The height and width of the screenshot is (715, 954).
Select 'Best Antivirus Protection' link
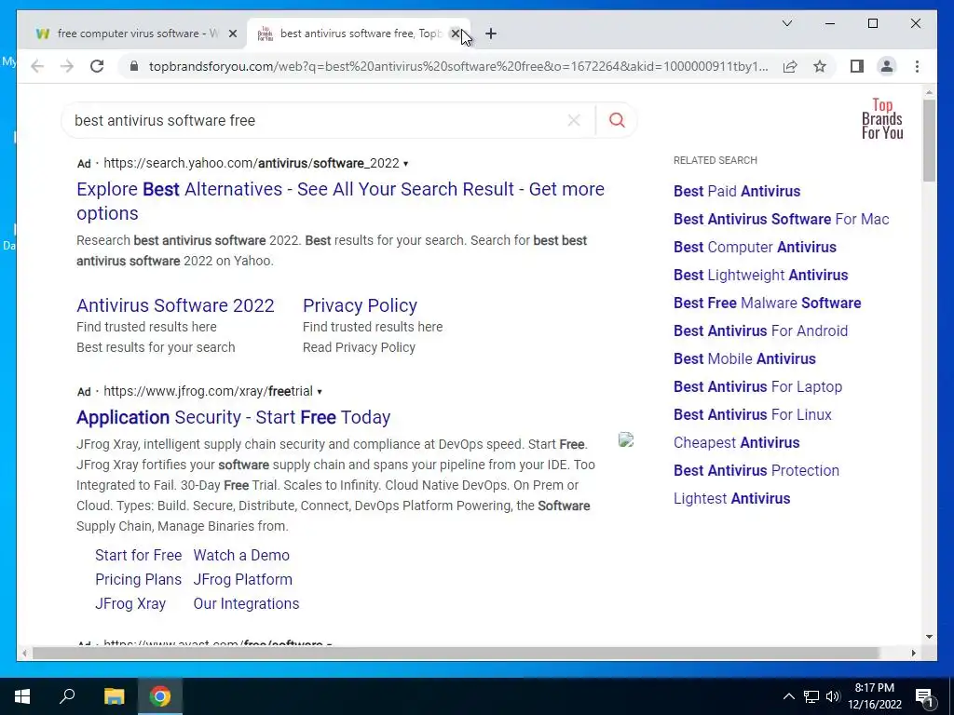[756, 470]
